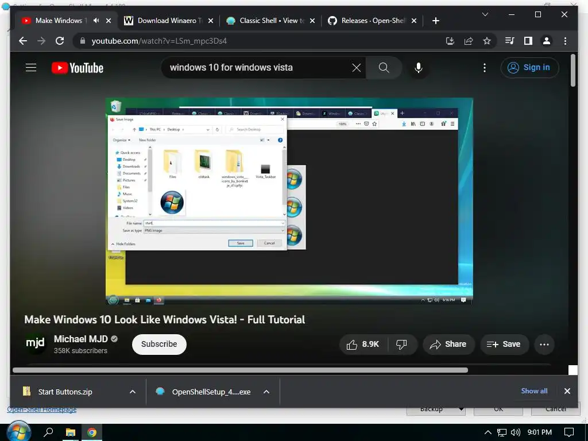Expand options for OpenShellSetup exe download
Image resolution: width=588 pixels, height=441 pixels.
click(266, 392)
